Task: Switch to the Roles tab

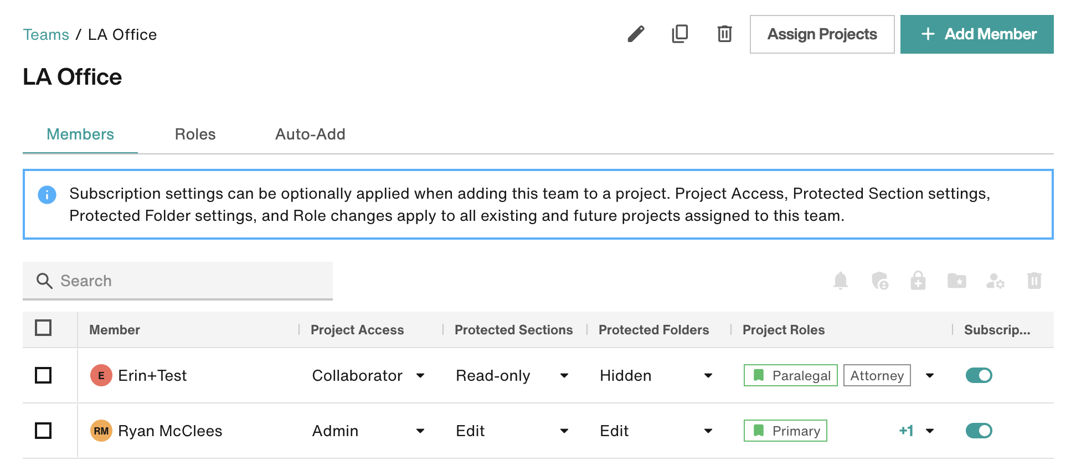Action: pos(195,134)
